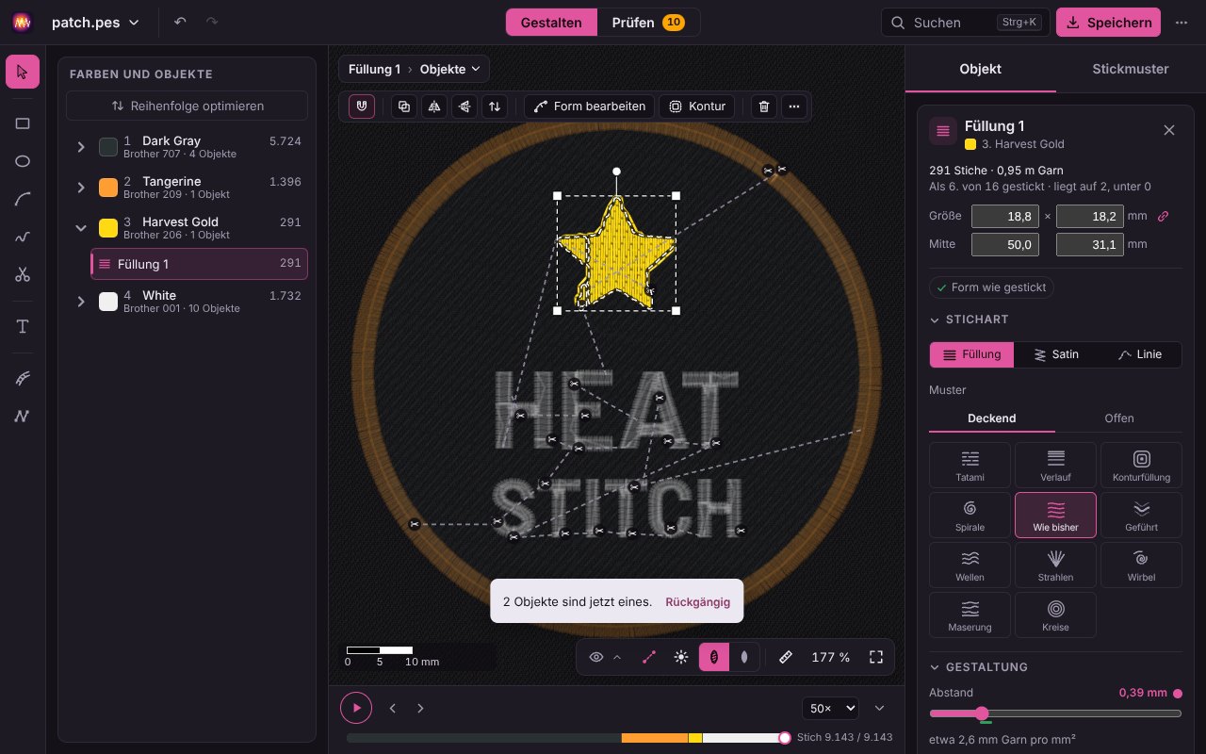Click the Speichern button
This screenshot has width=1206, height=754.
(x=1108, y=22)
